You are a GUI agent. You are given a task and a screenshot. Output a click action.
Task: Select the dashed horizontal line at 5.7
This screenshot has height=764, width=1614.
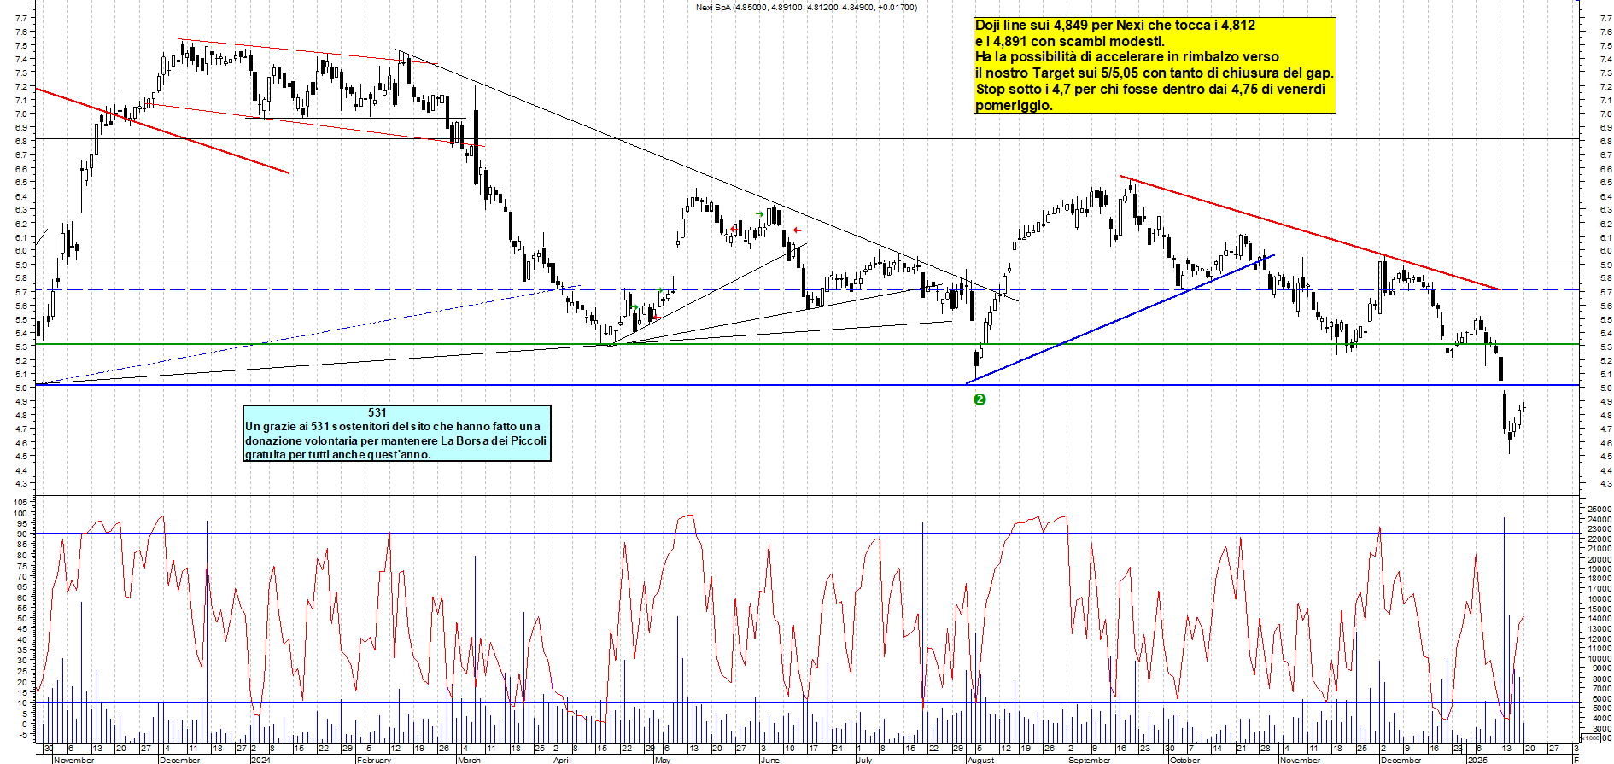pyautogui.click(x=807, y=290)
